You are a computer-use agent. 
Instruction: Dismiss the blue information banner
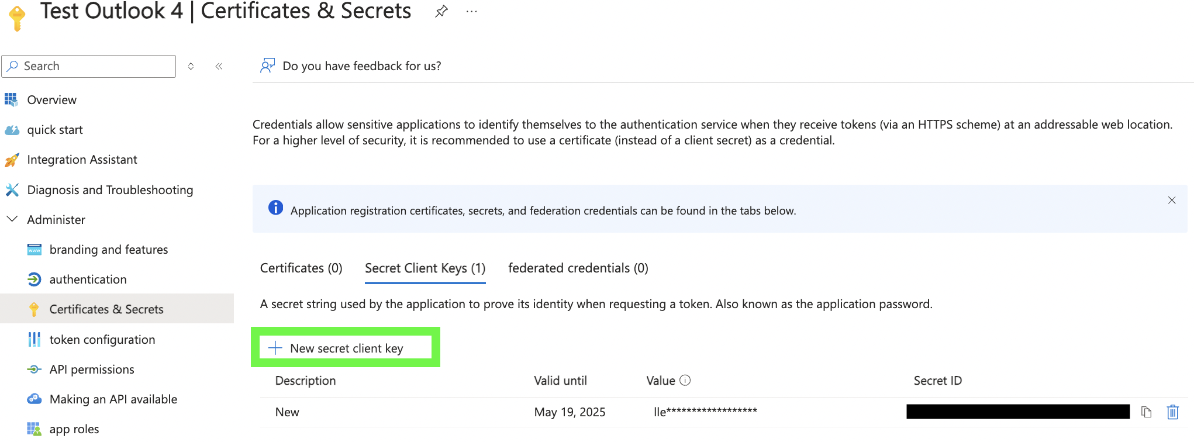1172,200
